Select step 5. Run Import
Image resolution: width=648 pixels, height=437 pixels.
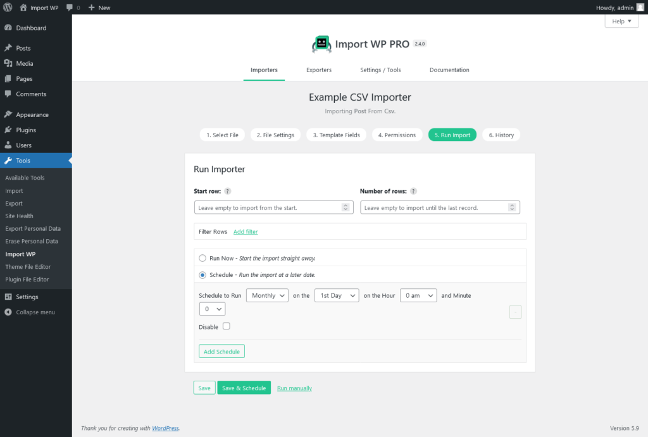tap(452, 135)
